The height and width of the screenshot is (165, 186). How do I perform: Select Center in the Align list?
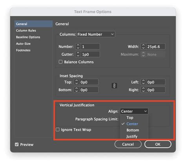[132, 124]
